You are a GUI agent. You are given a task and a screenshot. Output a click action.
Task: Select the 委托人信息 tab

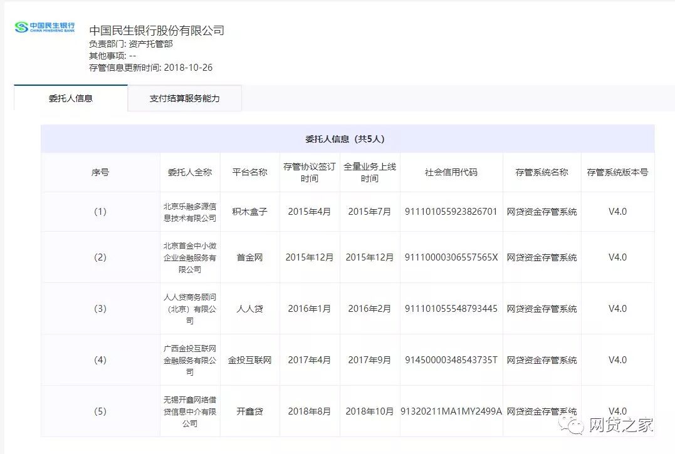[71, 98]
